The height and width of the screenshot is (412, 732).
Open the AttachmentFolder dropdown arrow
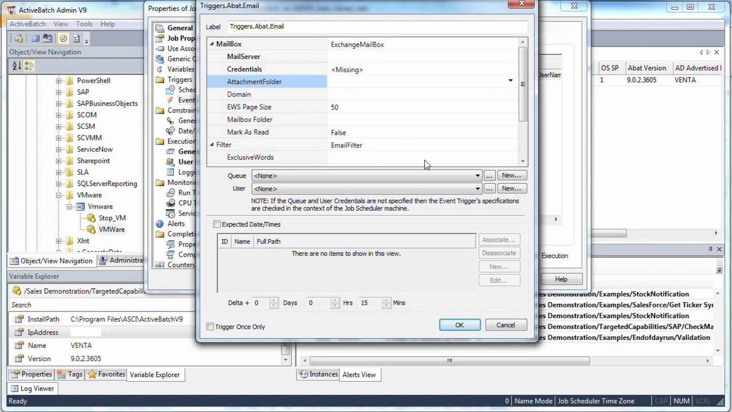click(510, 81)
